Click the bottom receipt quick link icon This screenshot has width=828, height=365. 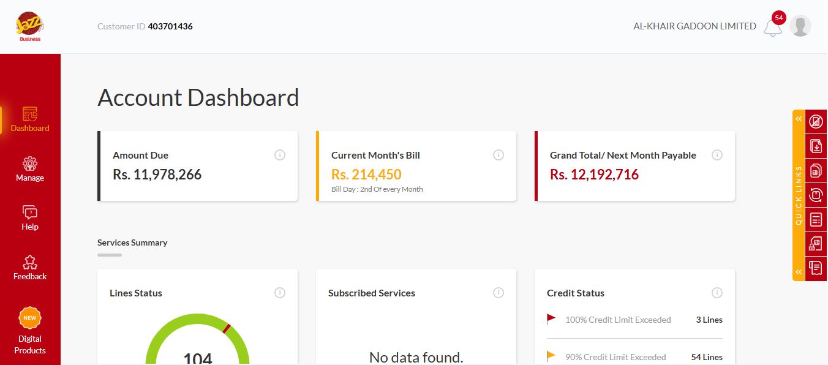[816, 268]
